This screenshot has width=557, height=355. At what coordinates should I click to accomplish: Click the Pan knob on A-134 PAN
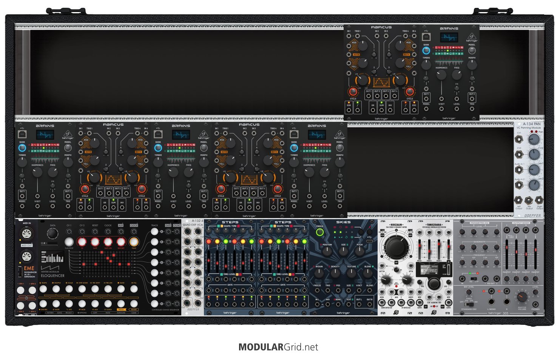click(x=534, y=140)
